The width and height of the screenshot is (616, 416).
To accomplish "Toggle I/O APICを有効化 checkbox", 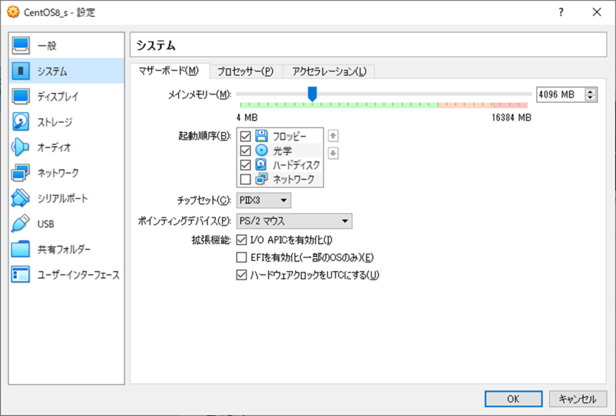I will [241, 240].
